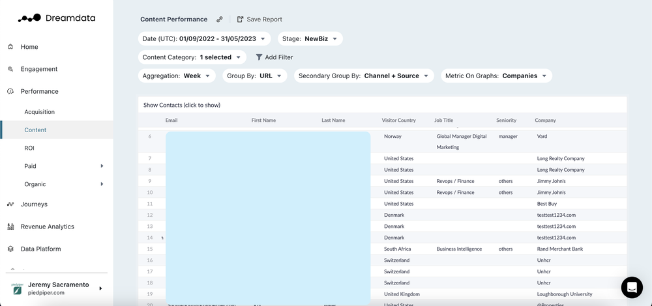Click testtest1234.com in row 12
The height and width of the screenshot is (306, 652).
[x=556, y=215]
